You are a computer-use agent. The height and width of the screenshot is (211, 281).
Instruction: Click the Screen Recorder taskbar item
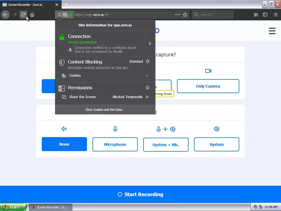click(50, 207)
